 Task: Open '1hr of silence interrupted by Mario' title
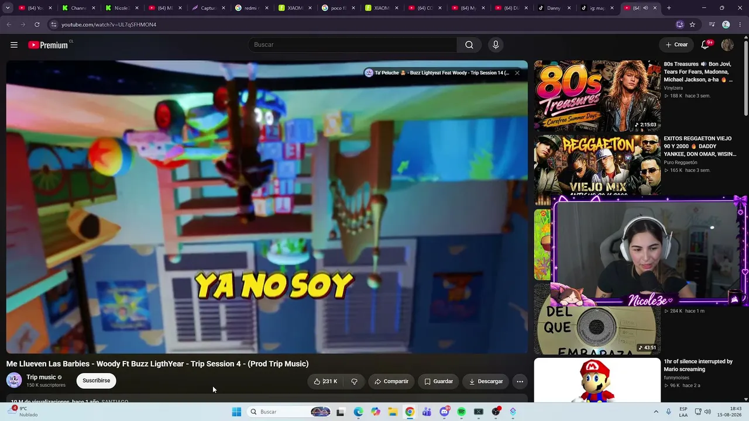coord(698,365)
